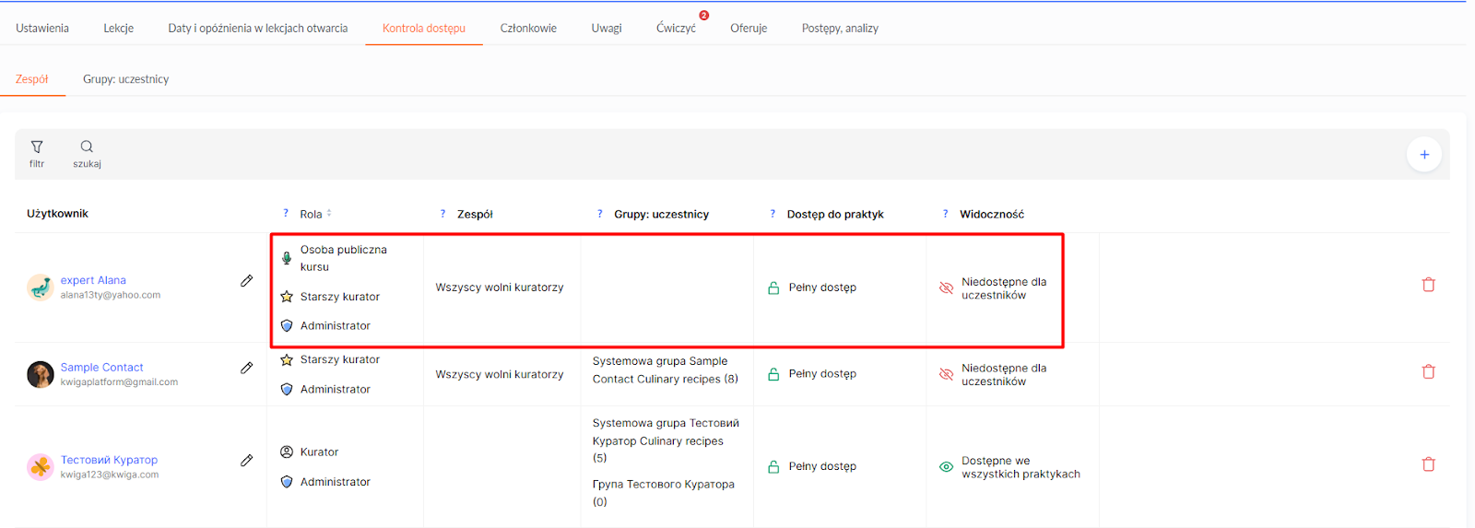Click expert Alana's avatar

point(41,287)
